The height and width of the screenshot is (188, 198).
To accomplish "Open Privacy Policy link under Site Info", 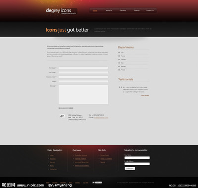I will pos(104,155).
